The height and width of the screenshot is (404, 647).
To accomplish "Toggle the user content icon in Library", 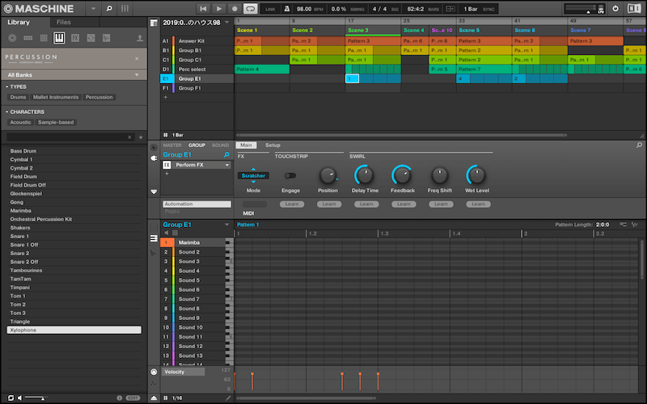I will click(x=140, y=38).
